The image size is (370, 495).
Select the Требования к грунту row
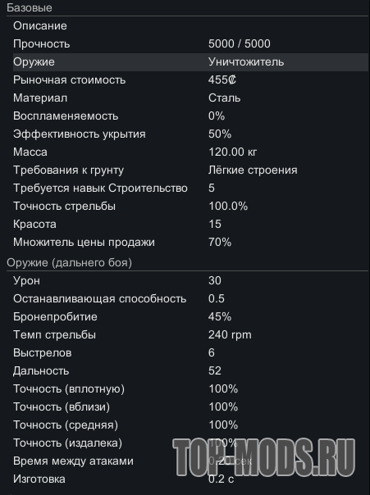pyautogui.click(x=190, y=170)
